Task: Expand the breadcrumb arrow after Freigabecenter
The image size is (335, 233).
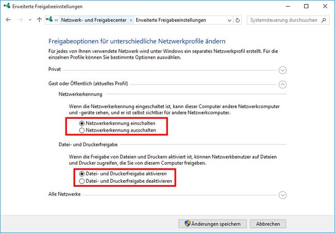Action: (131, 20)
